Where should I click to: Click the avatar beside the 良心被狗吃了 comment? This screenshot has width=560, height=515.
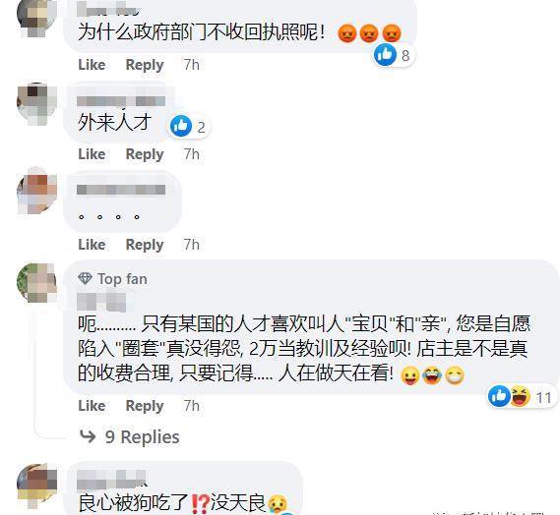point(36,486)
